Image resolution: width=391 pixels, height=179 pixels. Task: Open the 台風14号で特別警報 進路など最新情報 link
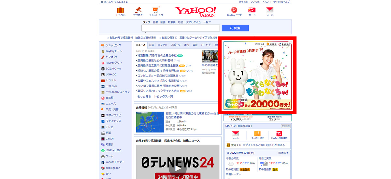pos(133,38)
